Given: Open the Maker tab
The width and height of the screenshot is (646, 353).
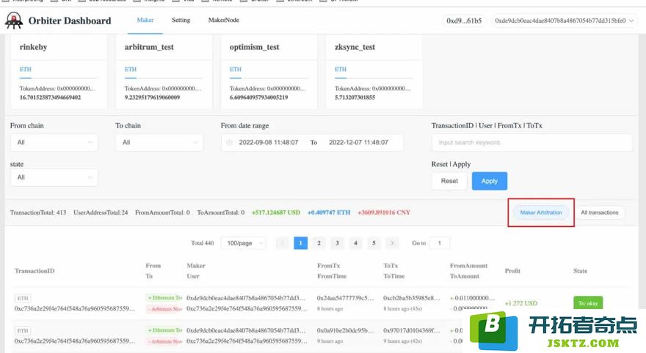Looking at the screenshot, I should pos(145,20).
